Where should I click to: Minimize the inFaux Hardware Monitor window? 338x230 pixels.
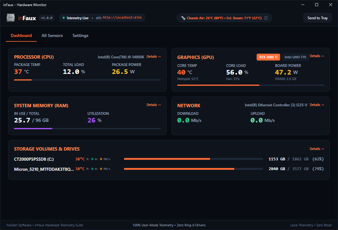[x=303, y=5]
